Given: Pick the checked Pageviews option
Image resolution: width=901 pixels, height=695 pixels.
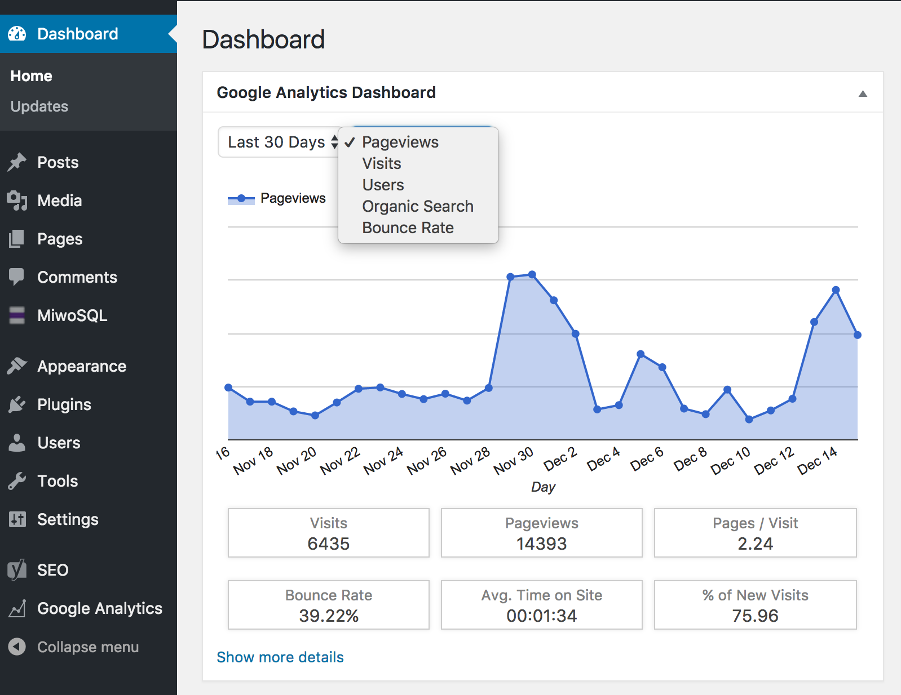Looking at the screenshot, I should [400, 142].
